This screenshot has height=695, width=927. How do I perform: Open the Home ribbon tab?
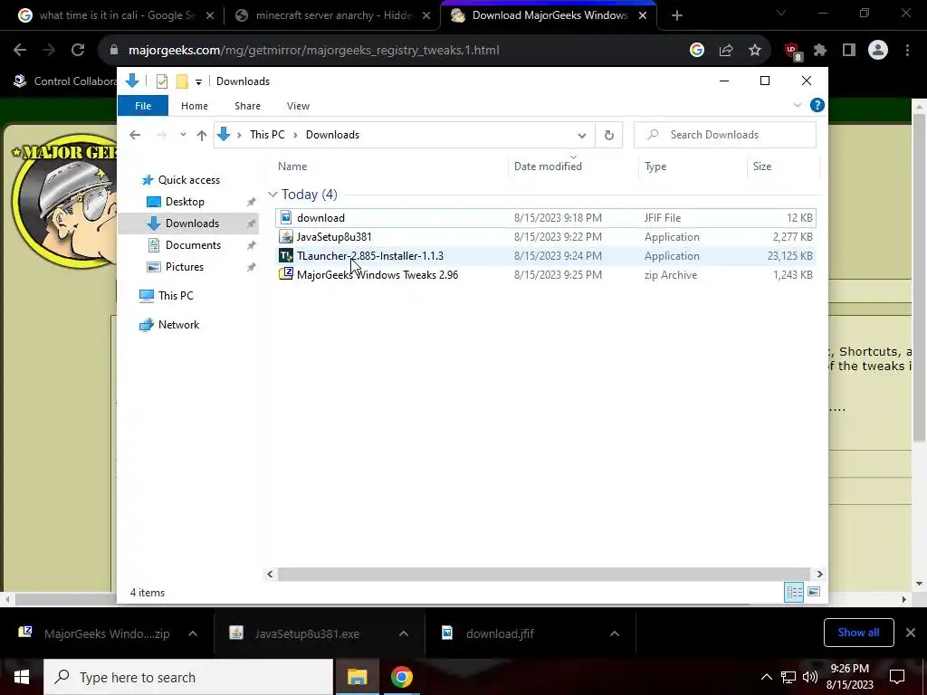[195, 106]
